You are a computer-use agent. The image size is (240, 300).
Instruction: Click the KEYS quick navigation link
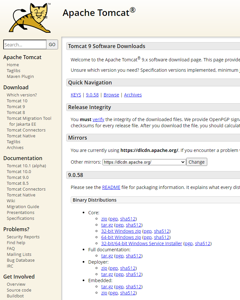76,95
